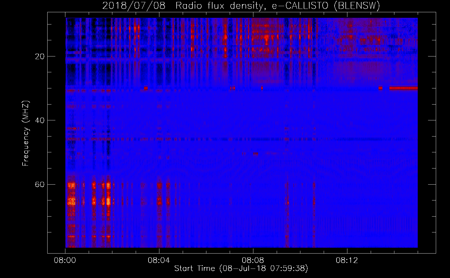Click the '20' frequency tick label
Screen dimensions: 450x278
point(39,56)
